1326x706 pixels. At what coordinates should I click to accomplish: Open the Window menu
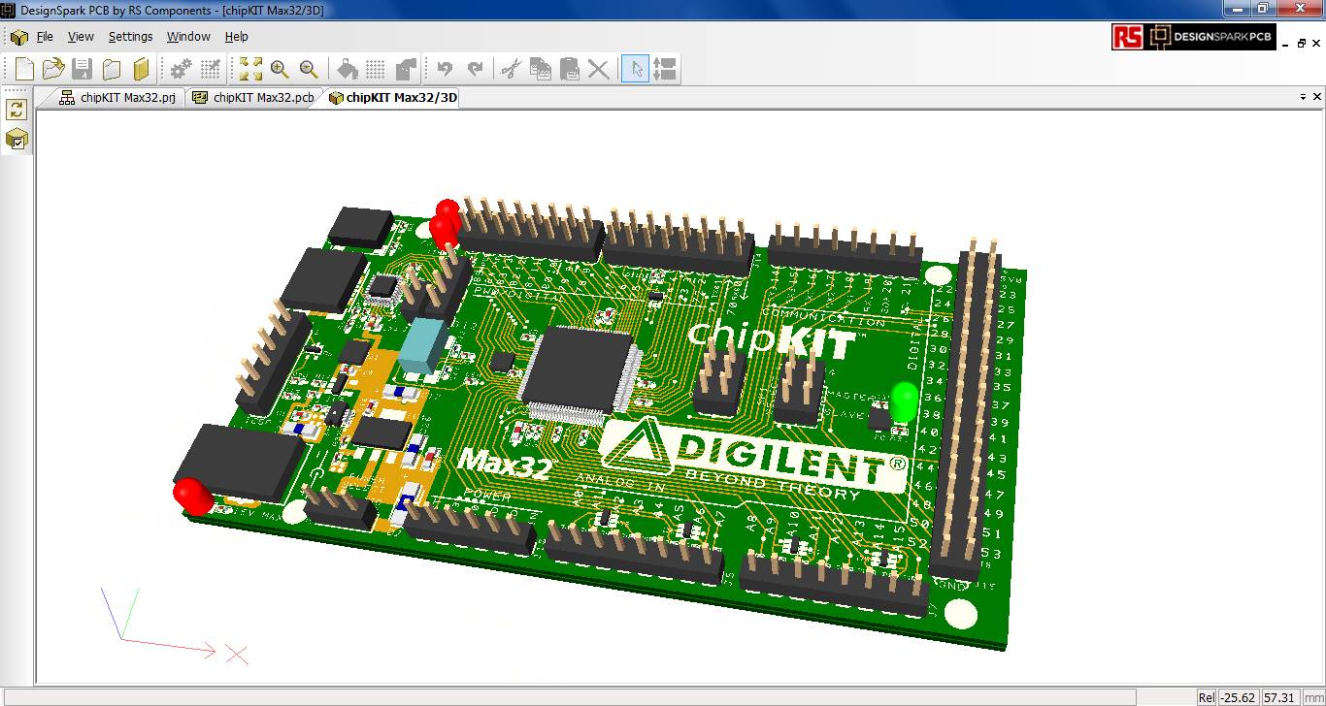(x=188, y=37)
